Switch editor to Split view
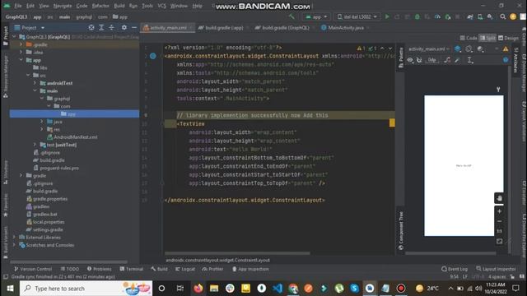The height and width of the screenshot is (296, 527). coord(487,38)
